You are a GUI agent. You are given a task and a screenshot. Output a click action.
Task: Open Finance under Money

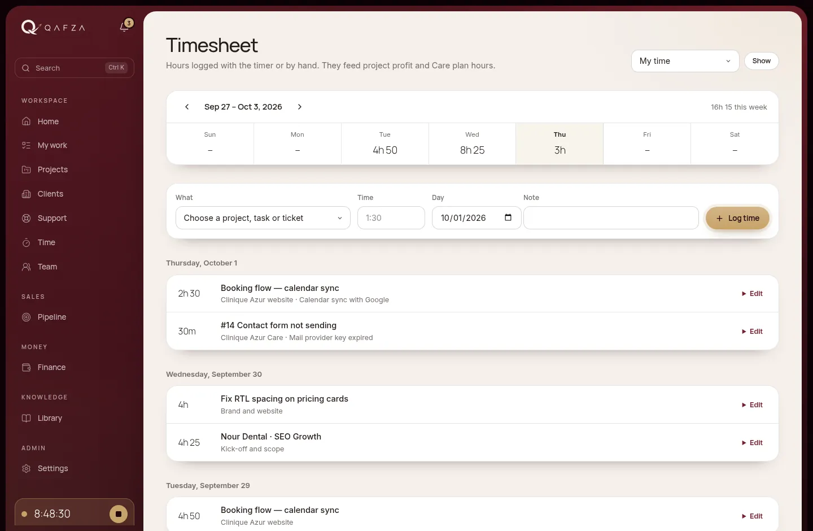point(75,367)
